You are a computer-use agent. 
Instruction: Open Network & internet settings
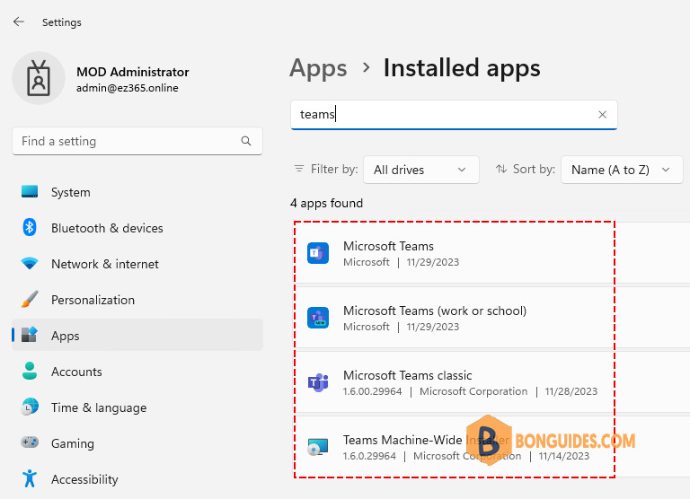[x=137, y=264]
